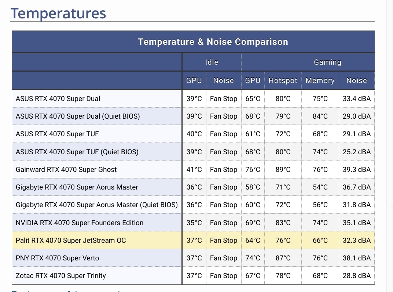
Task: Select highlighted Palit RTX 4070 Super JetStream OC row
Action: point(193,240)
